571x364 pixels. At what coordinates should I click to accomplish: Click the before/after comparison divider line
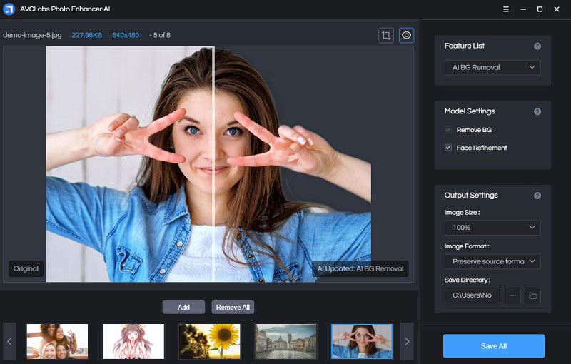[x=213, y=164]
